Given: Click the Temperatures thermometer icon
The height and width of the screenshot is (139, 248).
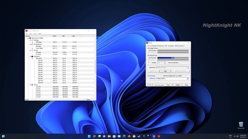Looking at the screenshot, I should [32, 44].
